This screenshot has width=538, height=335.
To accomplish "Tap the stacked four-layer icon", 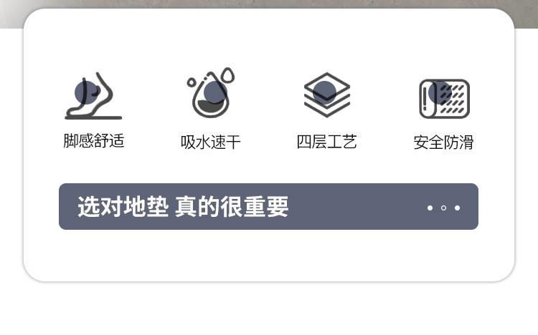I will click(x=327, y=95).
